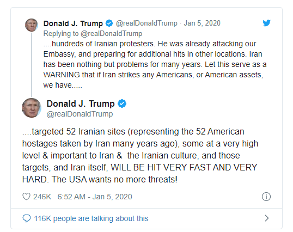Open the '116K people are talking about this' link

[91, 218]
